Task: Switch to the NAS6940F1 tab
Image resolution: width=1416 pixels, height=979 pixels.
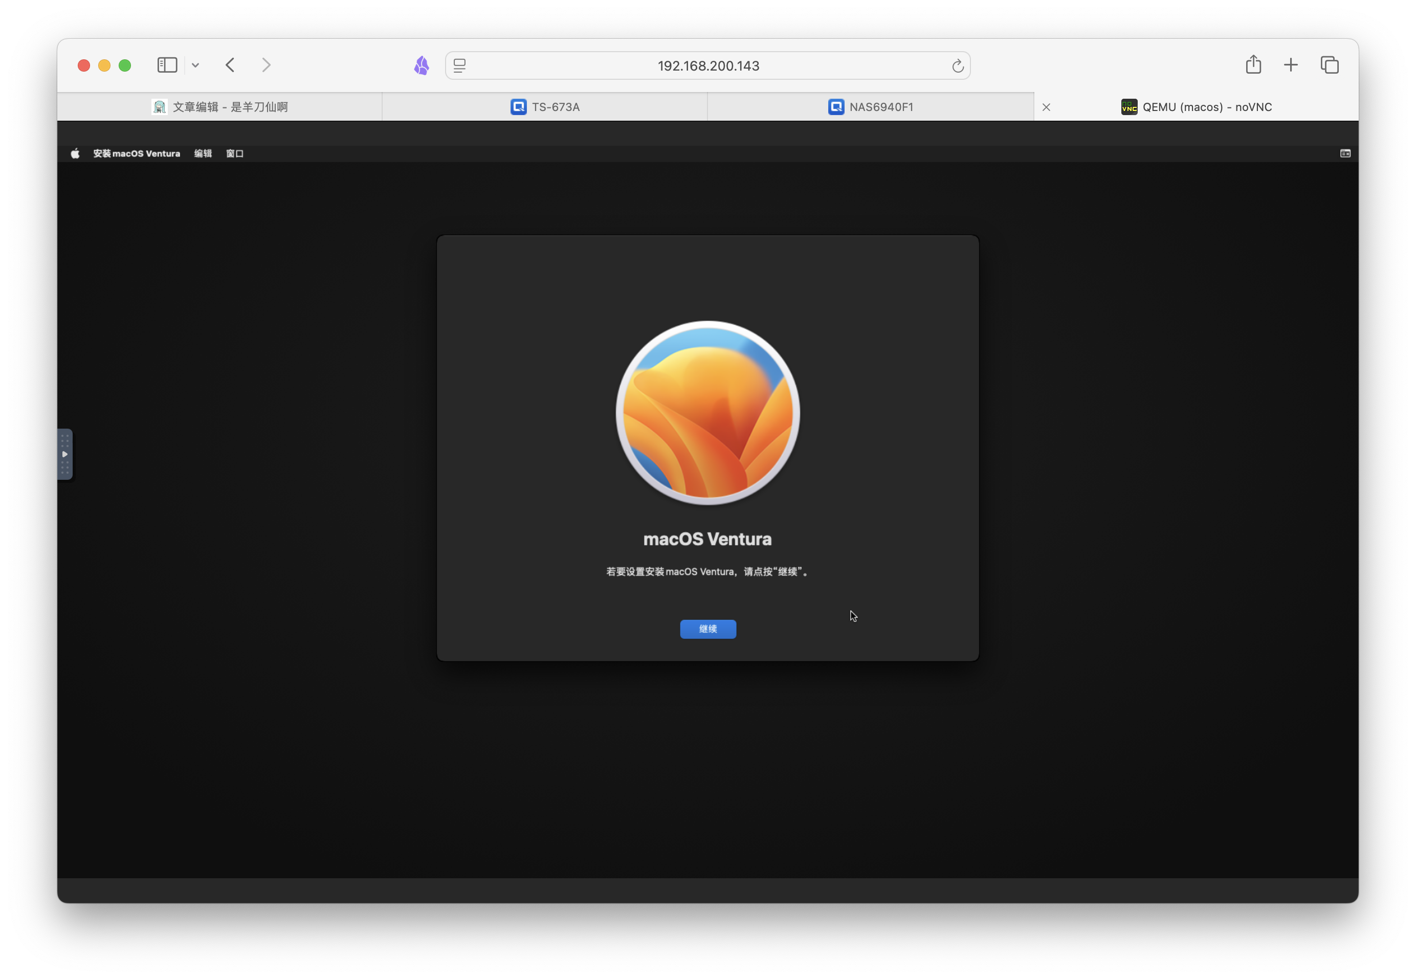Action: point(871,107)
